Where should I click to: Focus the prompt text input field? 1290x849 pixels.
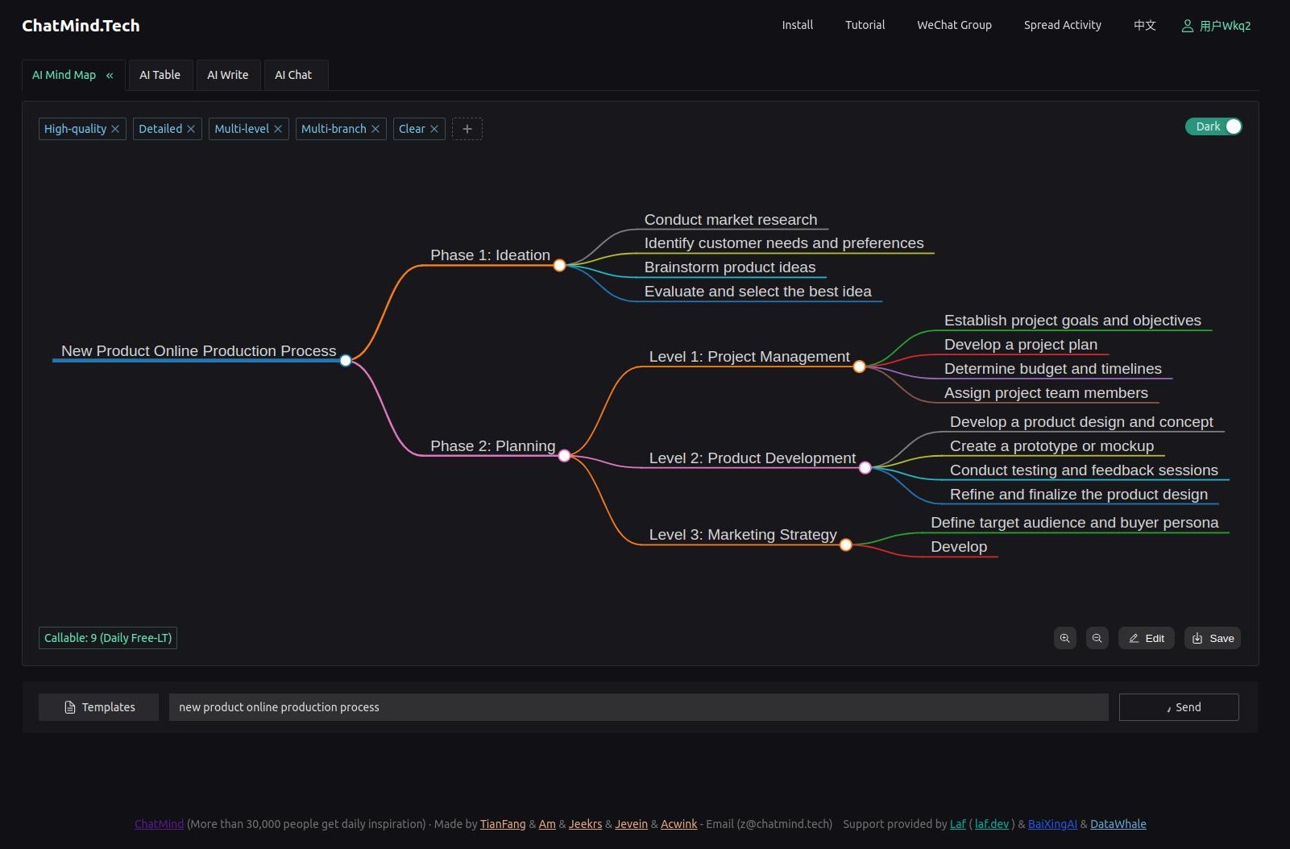pos(638,707)
